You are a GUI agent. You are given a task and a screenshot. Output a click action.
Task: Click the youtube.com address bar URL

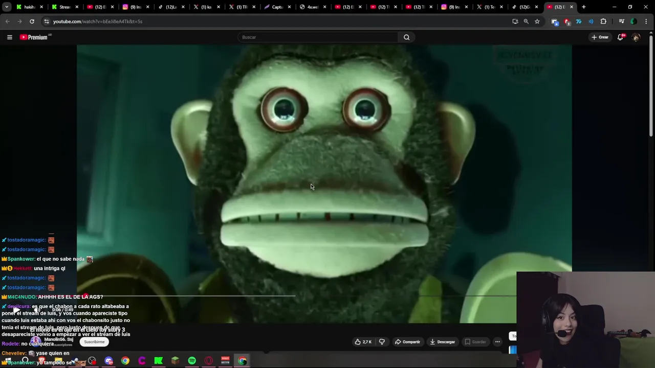coord(98,21)
